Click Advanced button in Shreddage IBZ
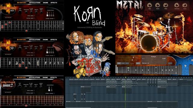The image size is (193, 108). 8,17
